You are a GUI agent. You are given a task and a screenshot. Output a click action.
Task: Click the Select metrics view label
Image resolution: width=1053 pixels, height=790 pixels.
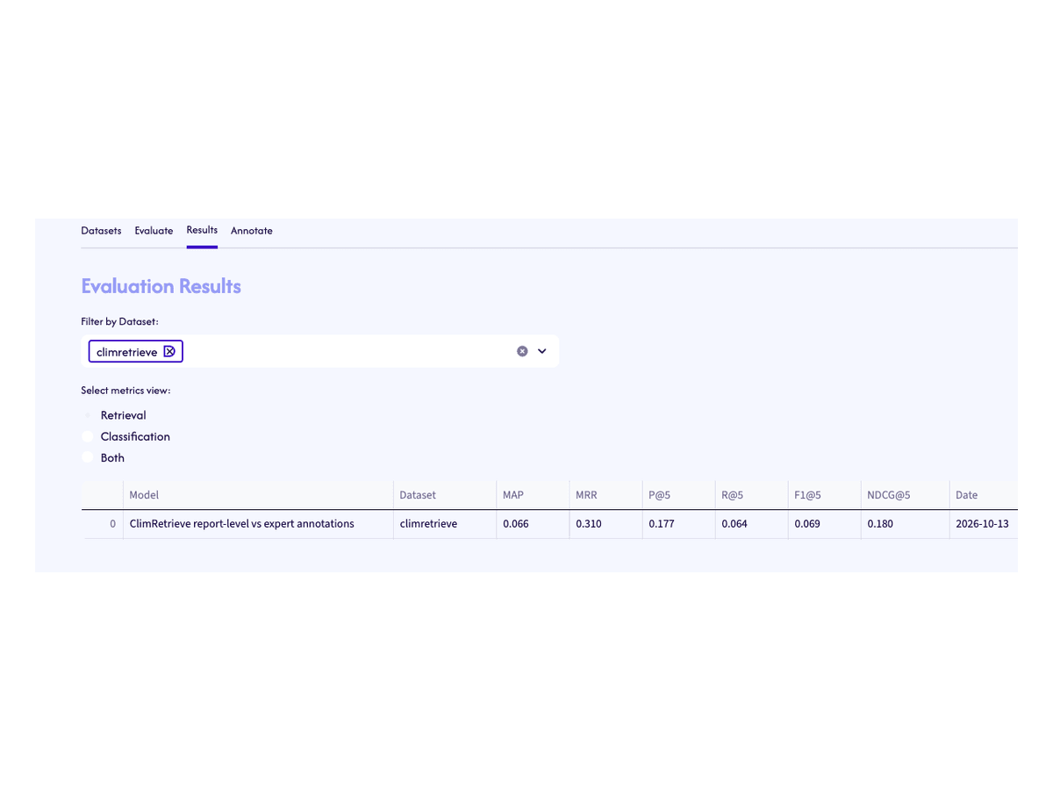(x=125, y=391)
